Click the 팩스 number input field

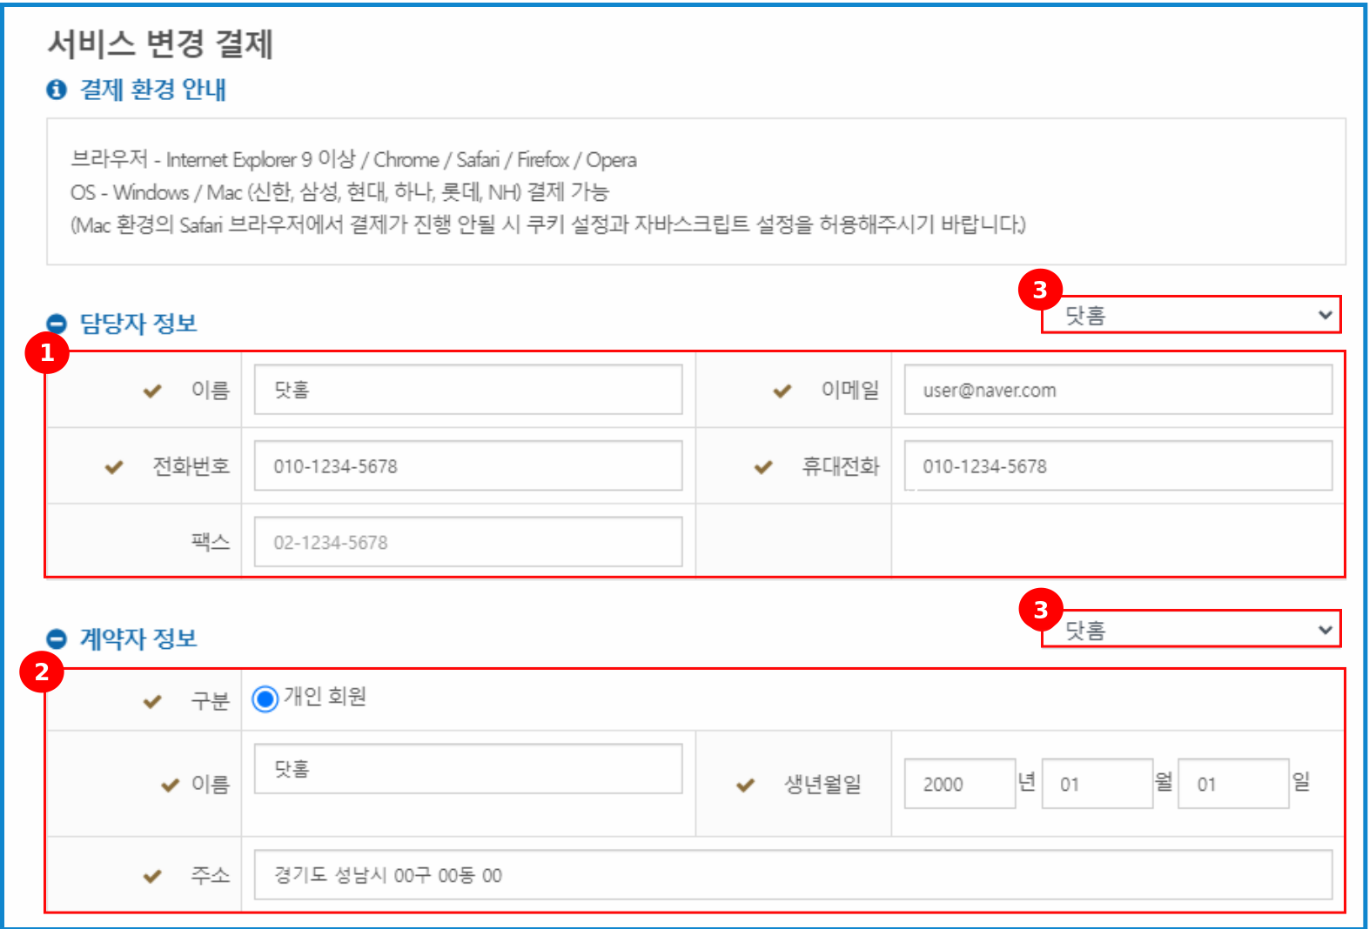tap(467, 542)
